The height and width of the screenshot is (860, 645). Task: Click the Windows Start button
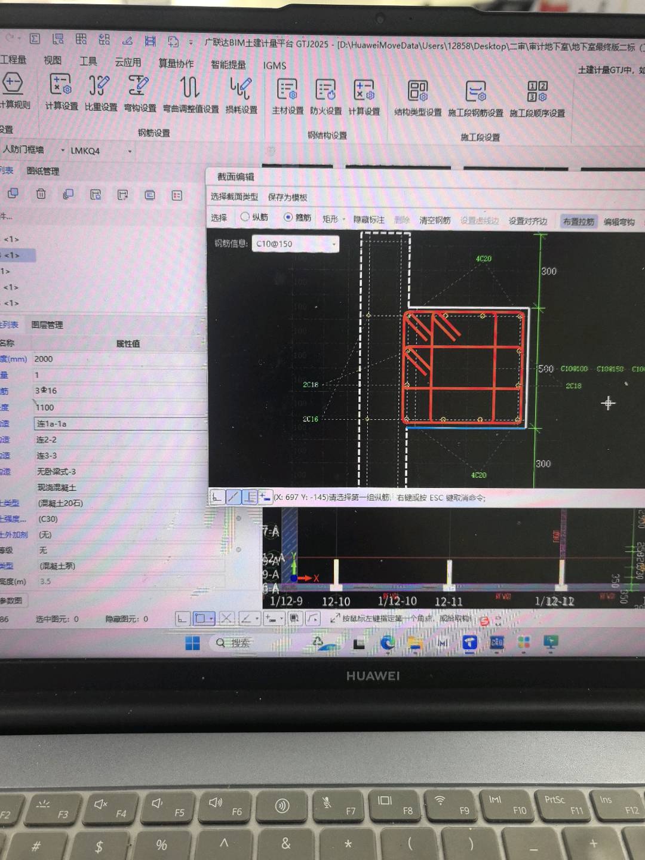(x=192, y=643)
